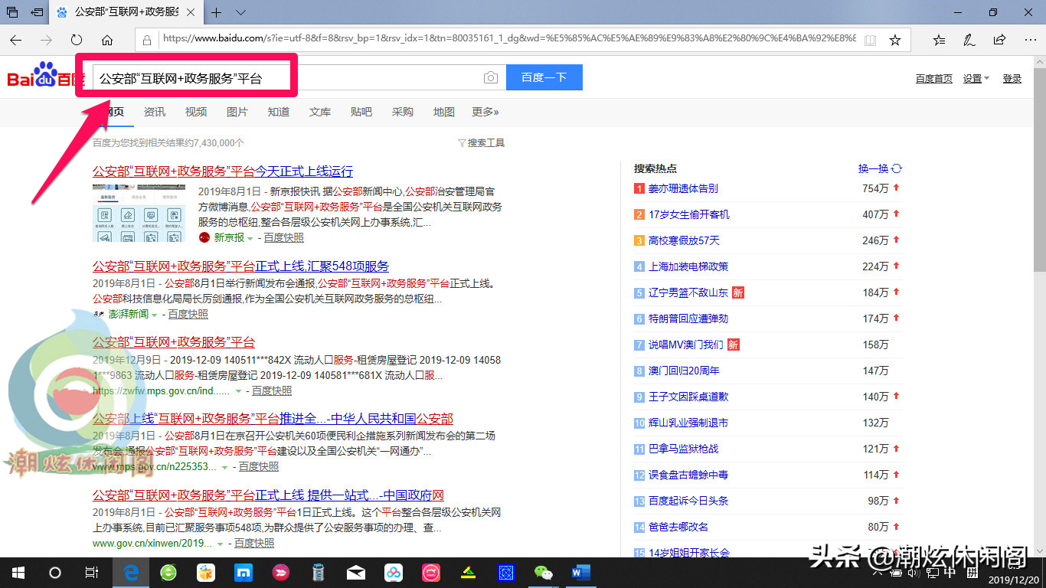Open 百度快照 for the 澎湃新闻 result

(x=188, y=314)
